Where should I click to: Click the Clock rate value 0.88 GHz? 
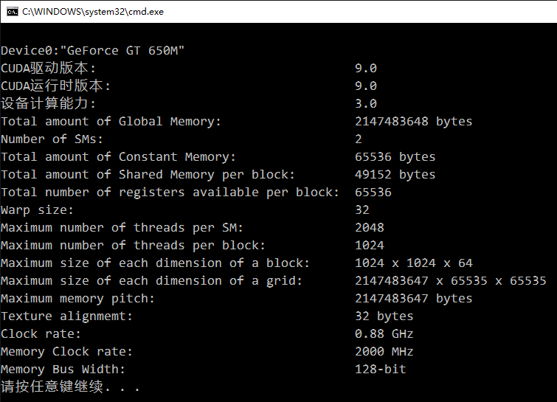384,333
